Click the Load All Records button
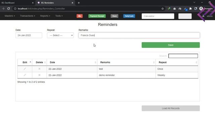This screenshot has width=215, height=120. pyautogui.click(x=171, y=108)
